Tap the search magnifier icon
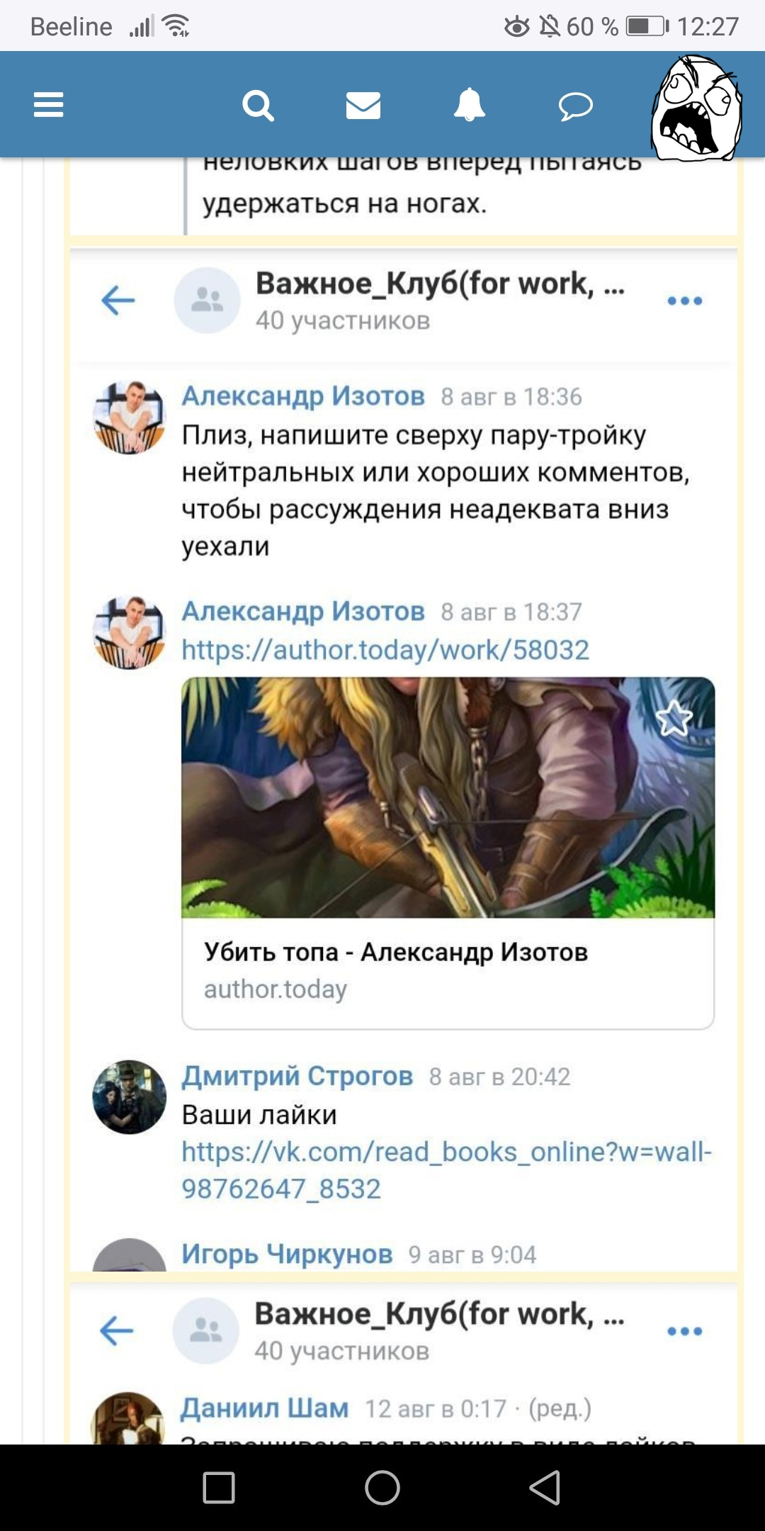 click(x=258, y=106)
